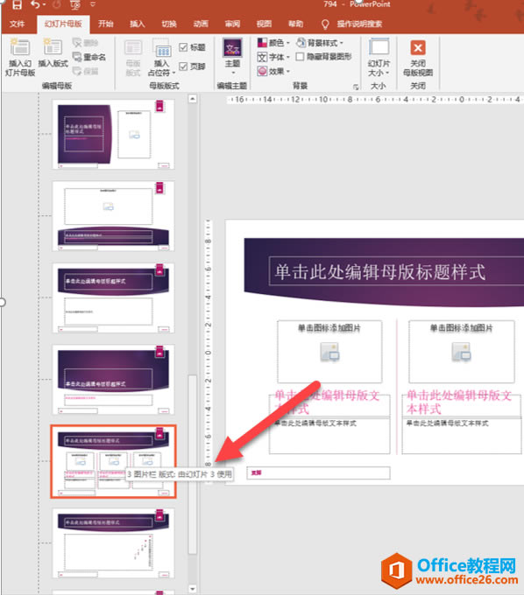Image resolution: width=524 pixels, height=595 pixels.
Task: Open the Slide Size dropdown
Action: 379,57
